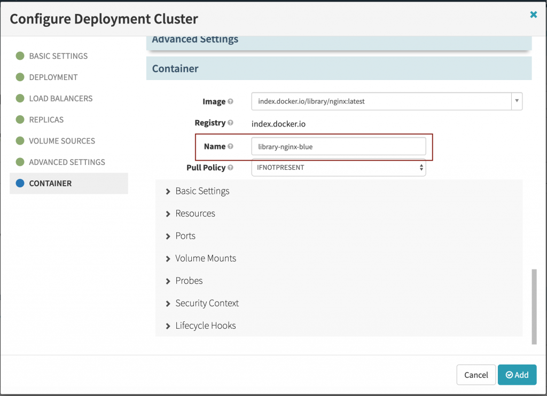Expand the Lifecycle Hooks section
This screenshot has height=396, width=547.
click(x=205, y=326)
